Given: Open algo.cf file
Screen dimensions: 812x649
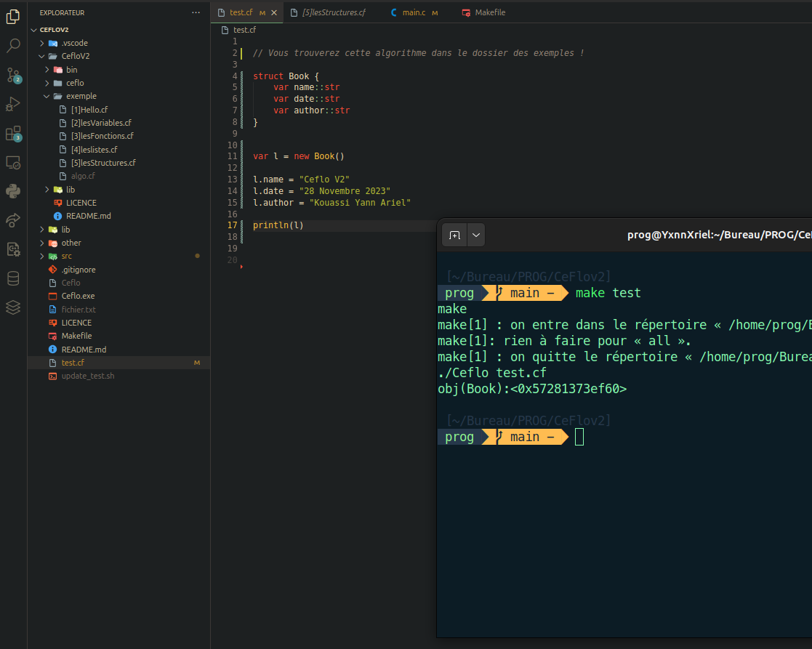Looking at the screenshot, I should click(83, 176).
